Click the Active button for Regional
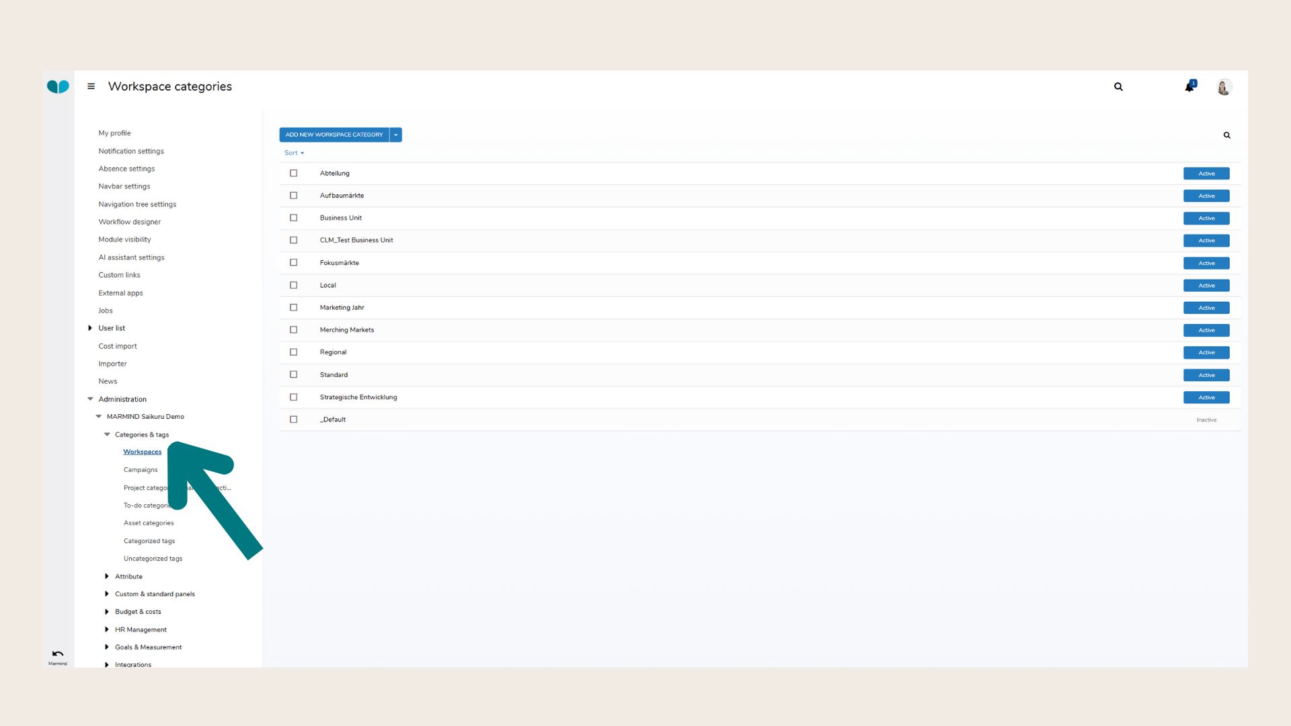The width and height of the screenshot is (1291, 726). coord(1206,353)
